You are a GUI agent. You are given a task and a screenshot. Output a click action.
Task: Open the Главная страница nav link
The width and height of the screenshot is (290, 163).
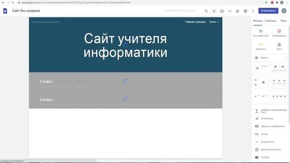195,22
